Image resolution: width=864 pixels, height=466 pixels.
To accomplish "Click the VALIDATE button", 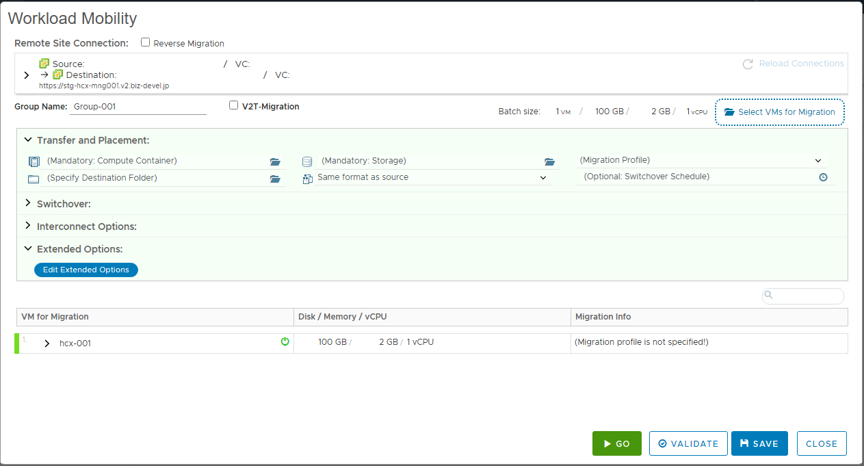I will 688,443.
